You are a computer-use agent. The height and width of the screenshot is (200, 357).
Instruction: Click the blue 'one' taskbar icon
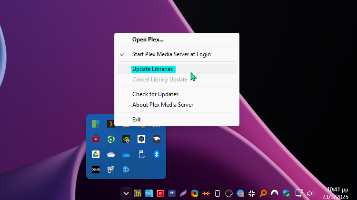coord(149,193)
